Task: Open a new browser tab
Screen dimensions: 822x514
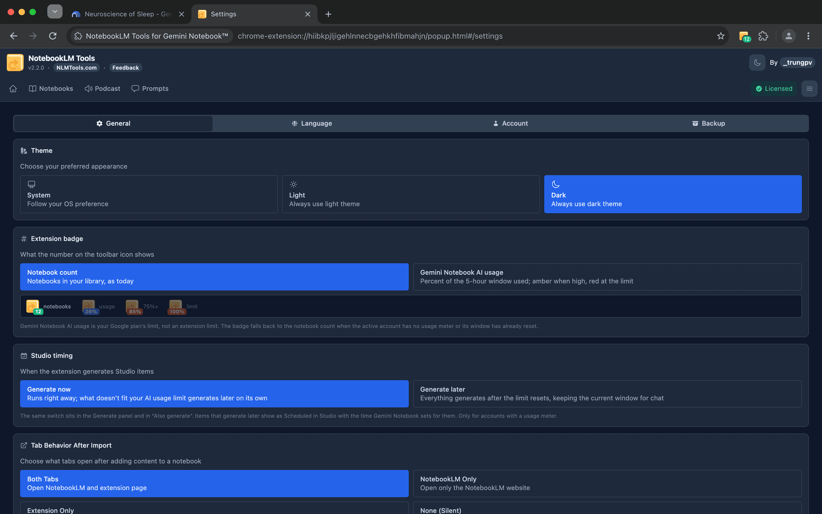Action: point(328,14)
